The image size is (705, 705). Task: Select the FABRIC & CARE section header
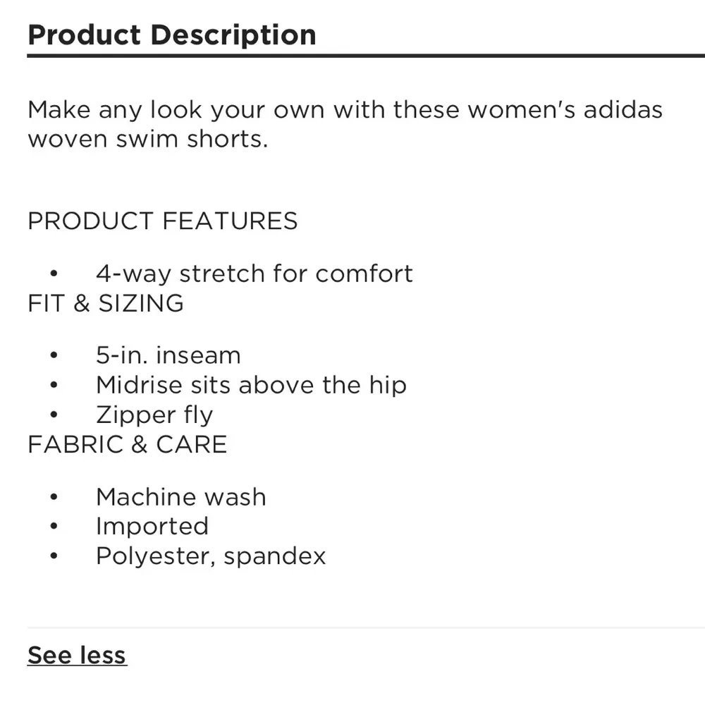tap(127, 444)
